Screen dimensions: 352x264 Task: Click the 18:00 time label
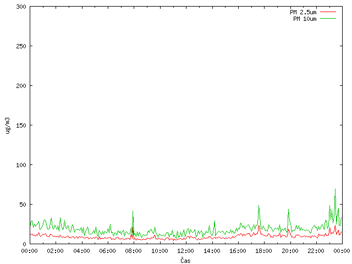263,251
